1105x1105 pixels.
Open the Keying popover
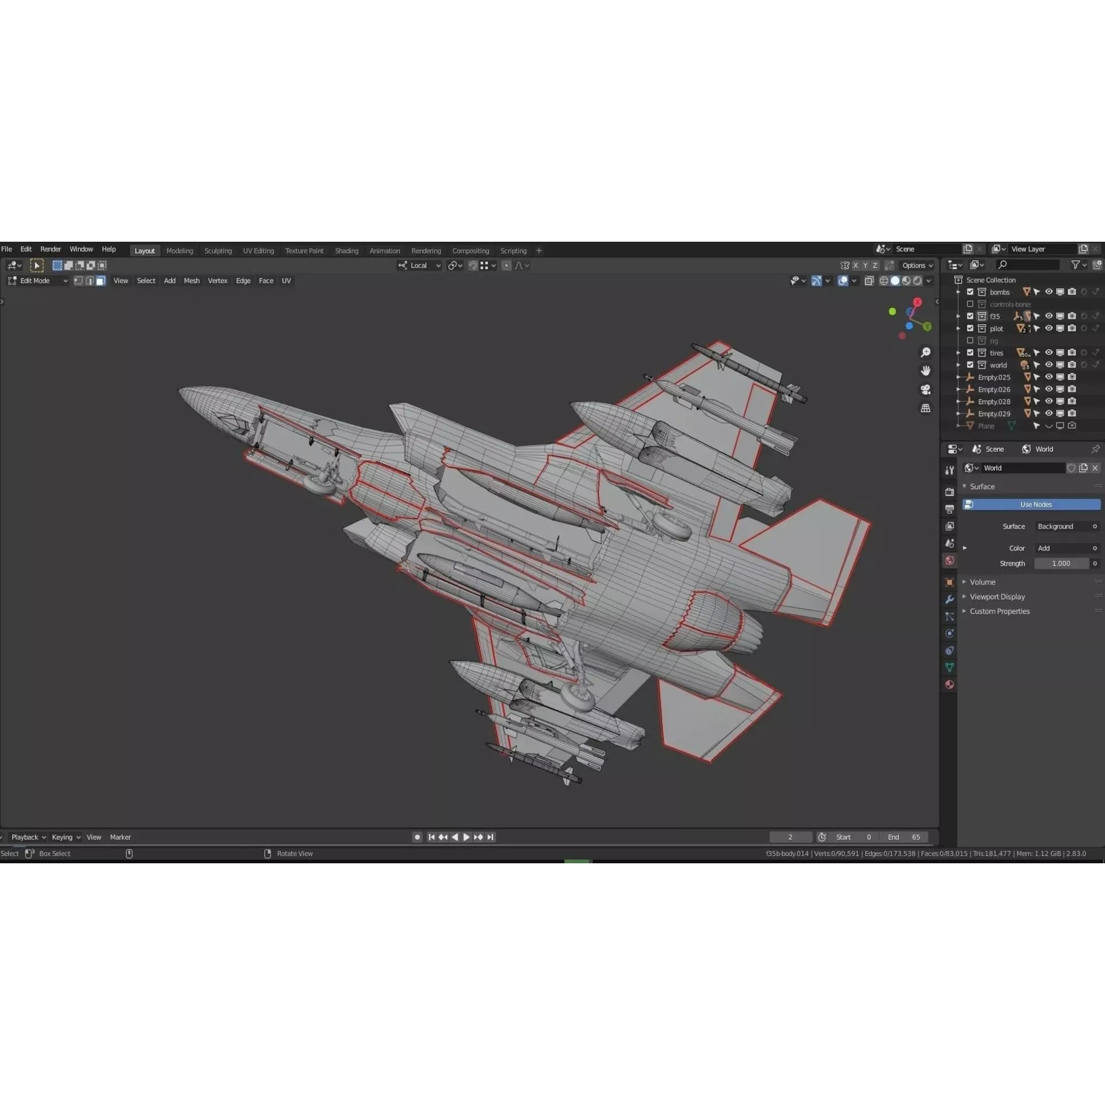point(66,837)
